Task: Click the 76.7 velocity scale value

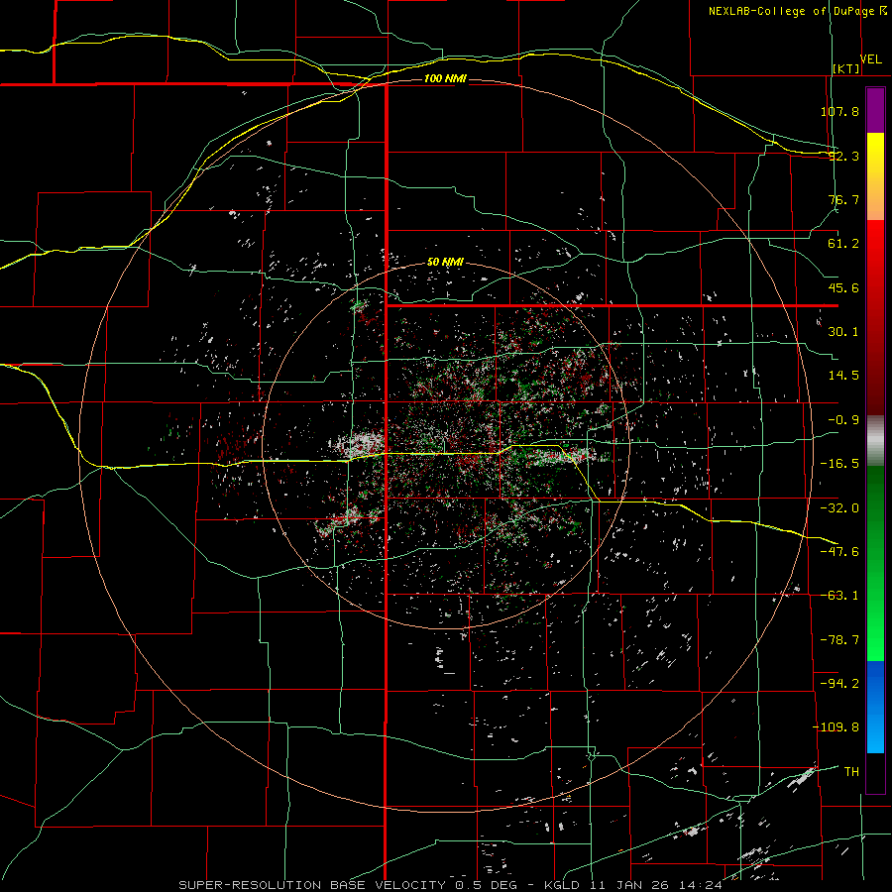Action: tap(843, 199)
